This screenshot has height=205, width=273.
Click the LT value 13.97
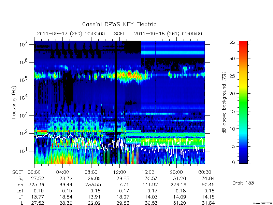pos(123,197)
